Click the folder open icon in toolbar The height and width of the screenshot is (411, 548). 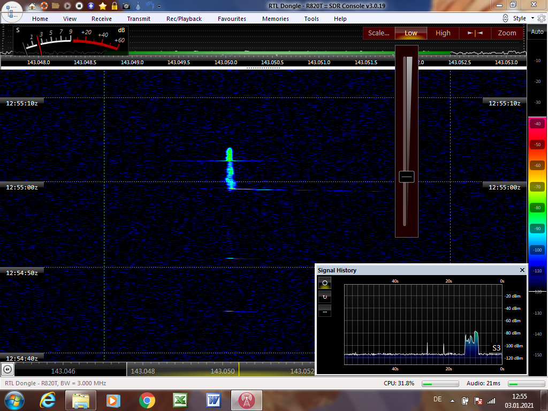click(56, 6)
